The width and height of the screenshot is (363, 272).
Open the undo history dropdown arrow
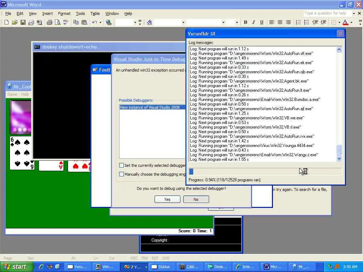100,22
